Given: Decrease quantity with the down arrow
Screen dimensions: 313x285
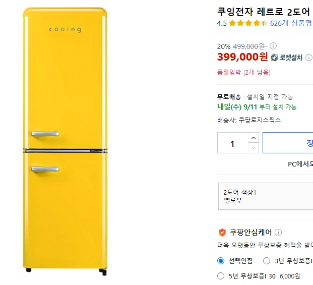Looking at the screenshot, I should click(254, 148).
